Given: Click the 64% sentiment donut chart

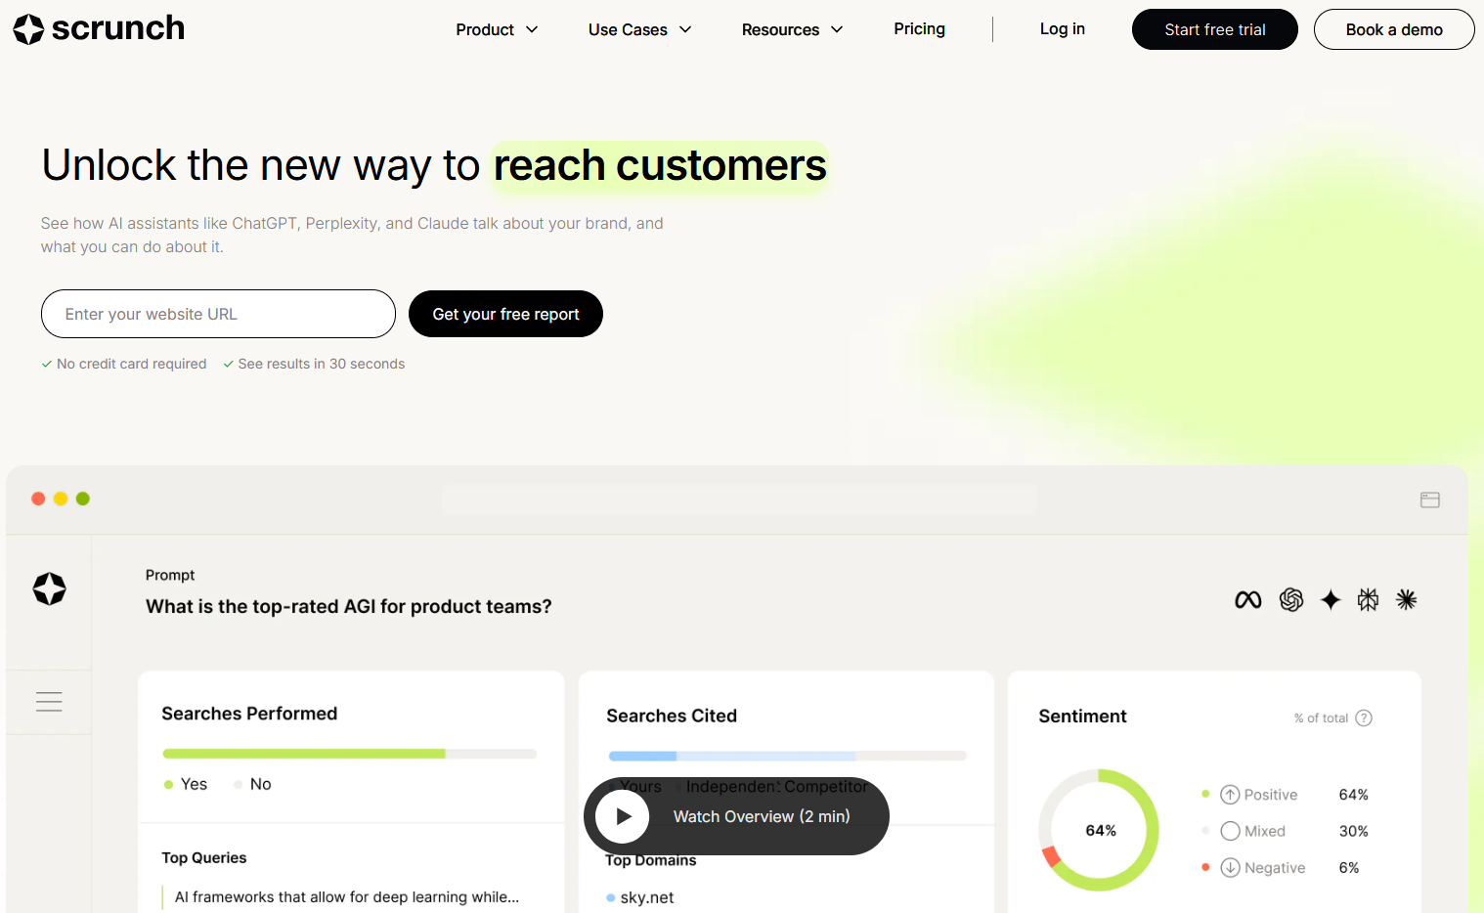Looking at the screenshot, I should pos(1099,830).
